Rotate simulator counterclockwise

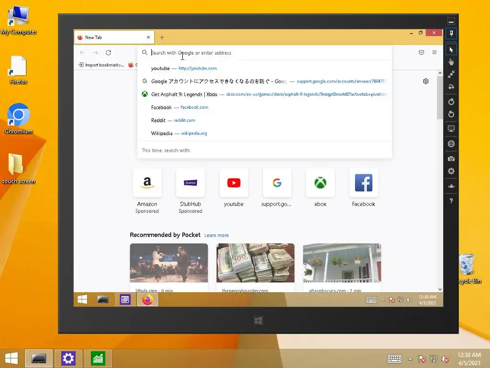[451, 114]
